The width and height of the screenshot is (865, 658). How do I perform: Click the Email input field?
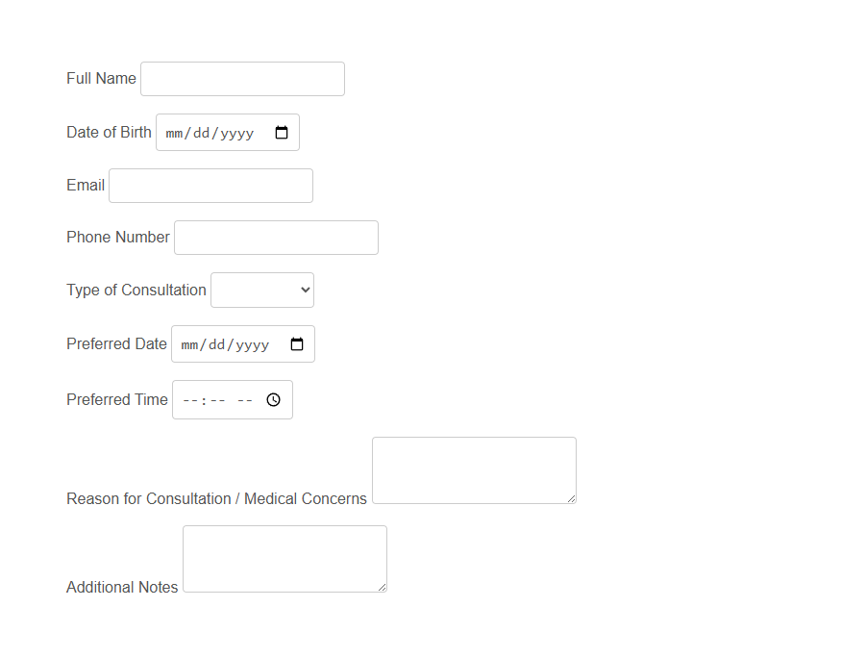[210, 185]
